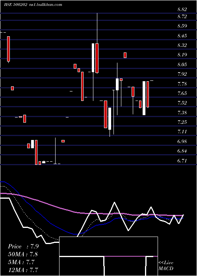Click the 12MA : 7.7 readout
The width and height of the screenshot is (197, 276).
tap(23, 270)
